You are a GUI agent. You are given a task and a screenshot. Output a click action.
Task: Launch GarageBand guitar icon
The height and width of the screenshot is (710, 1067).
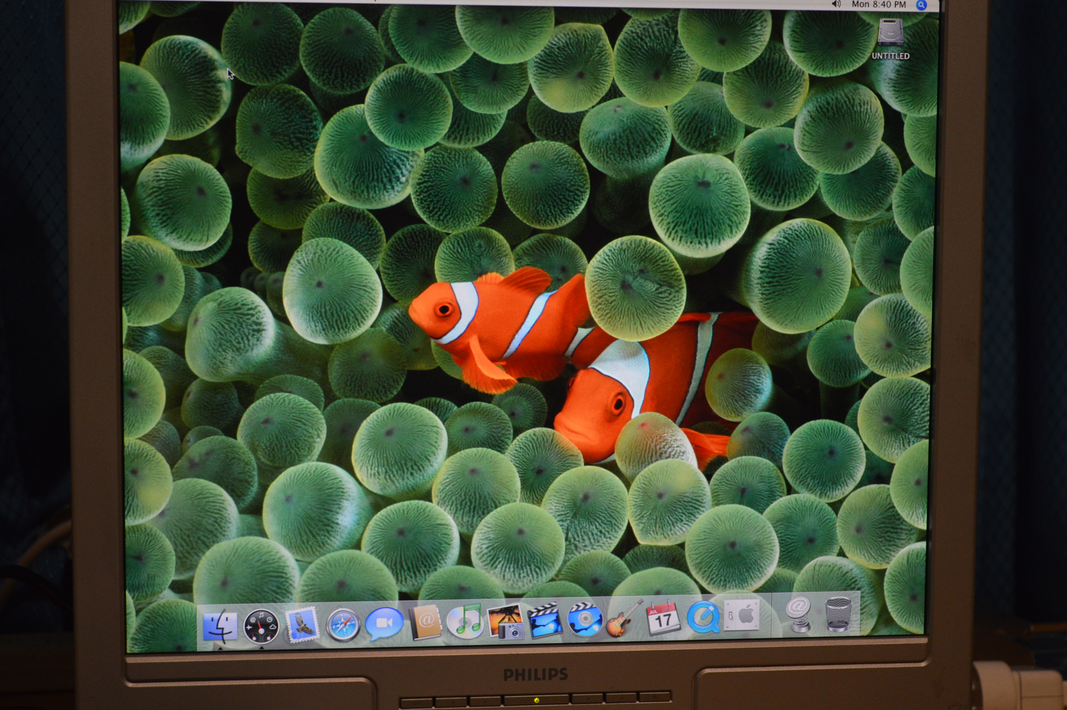tap(624, 618)
